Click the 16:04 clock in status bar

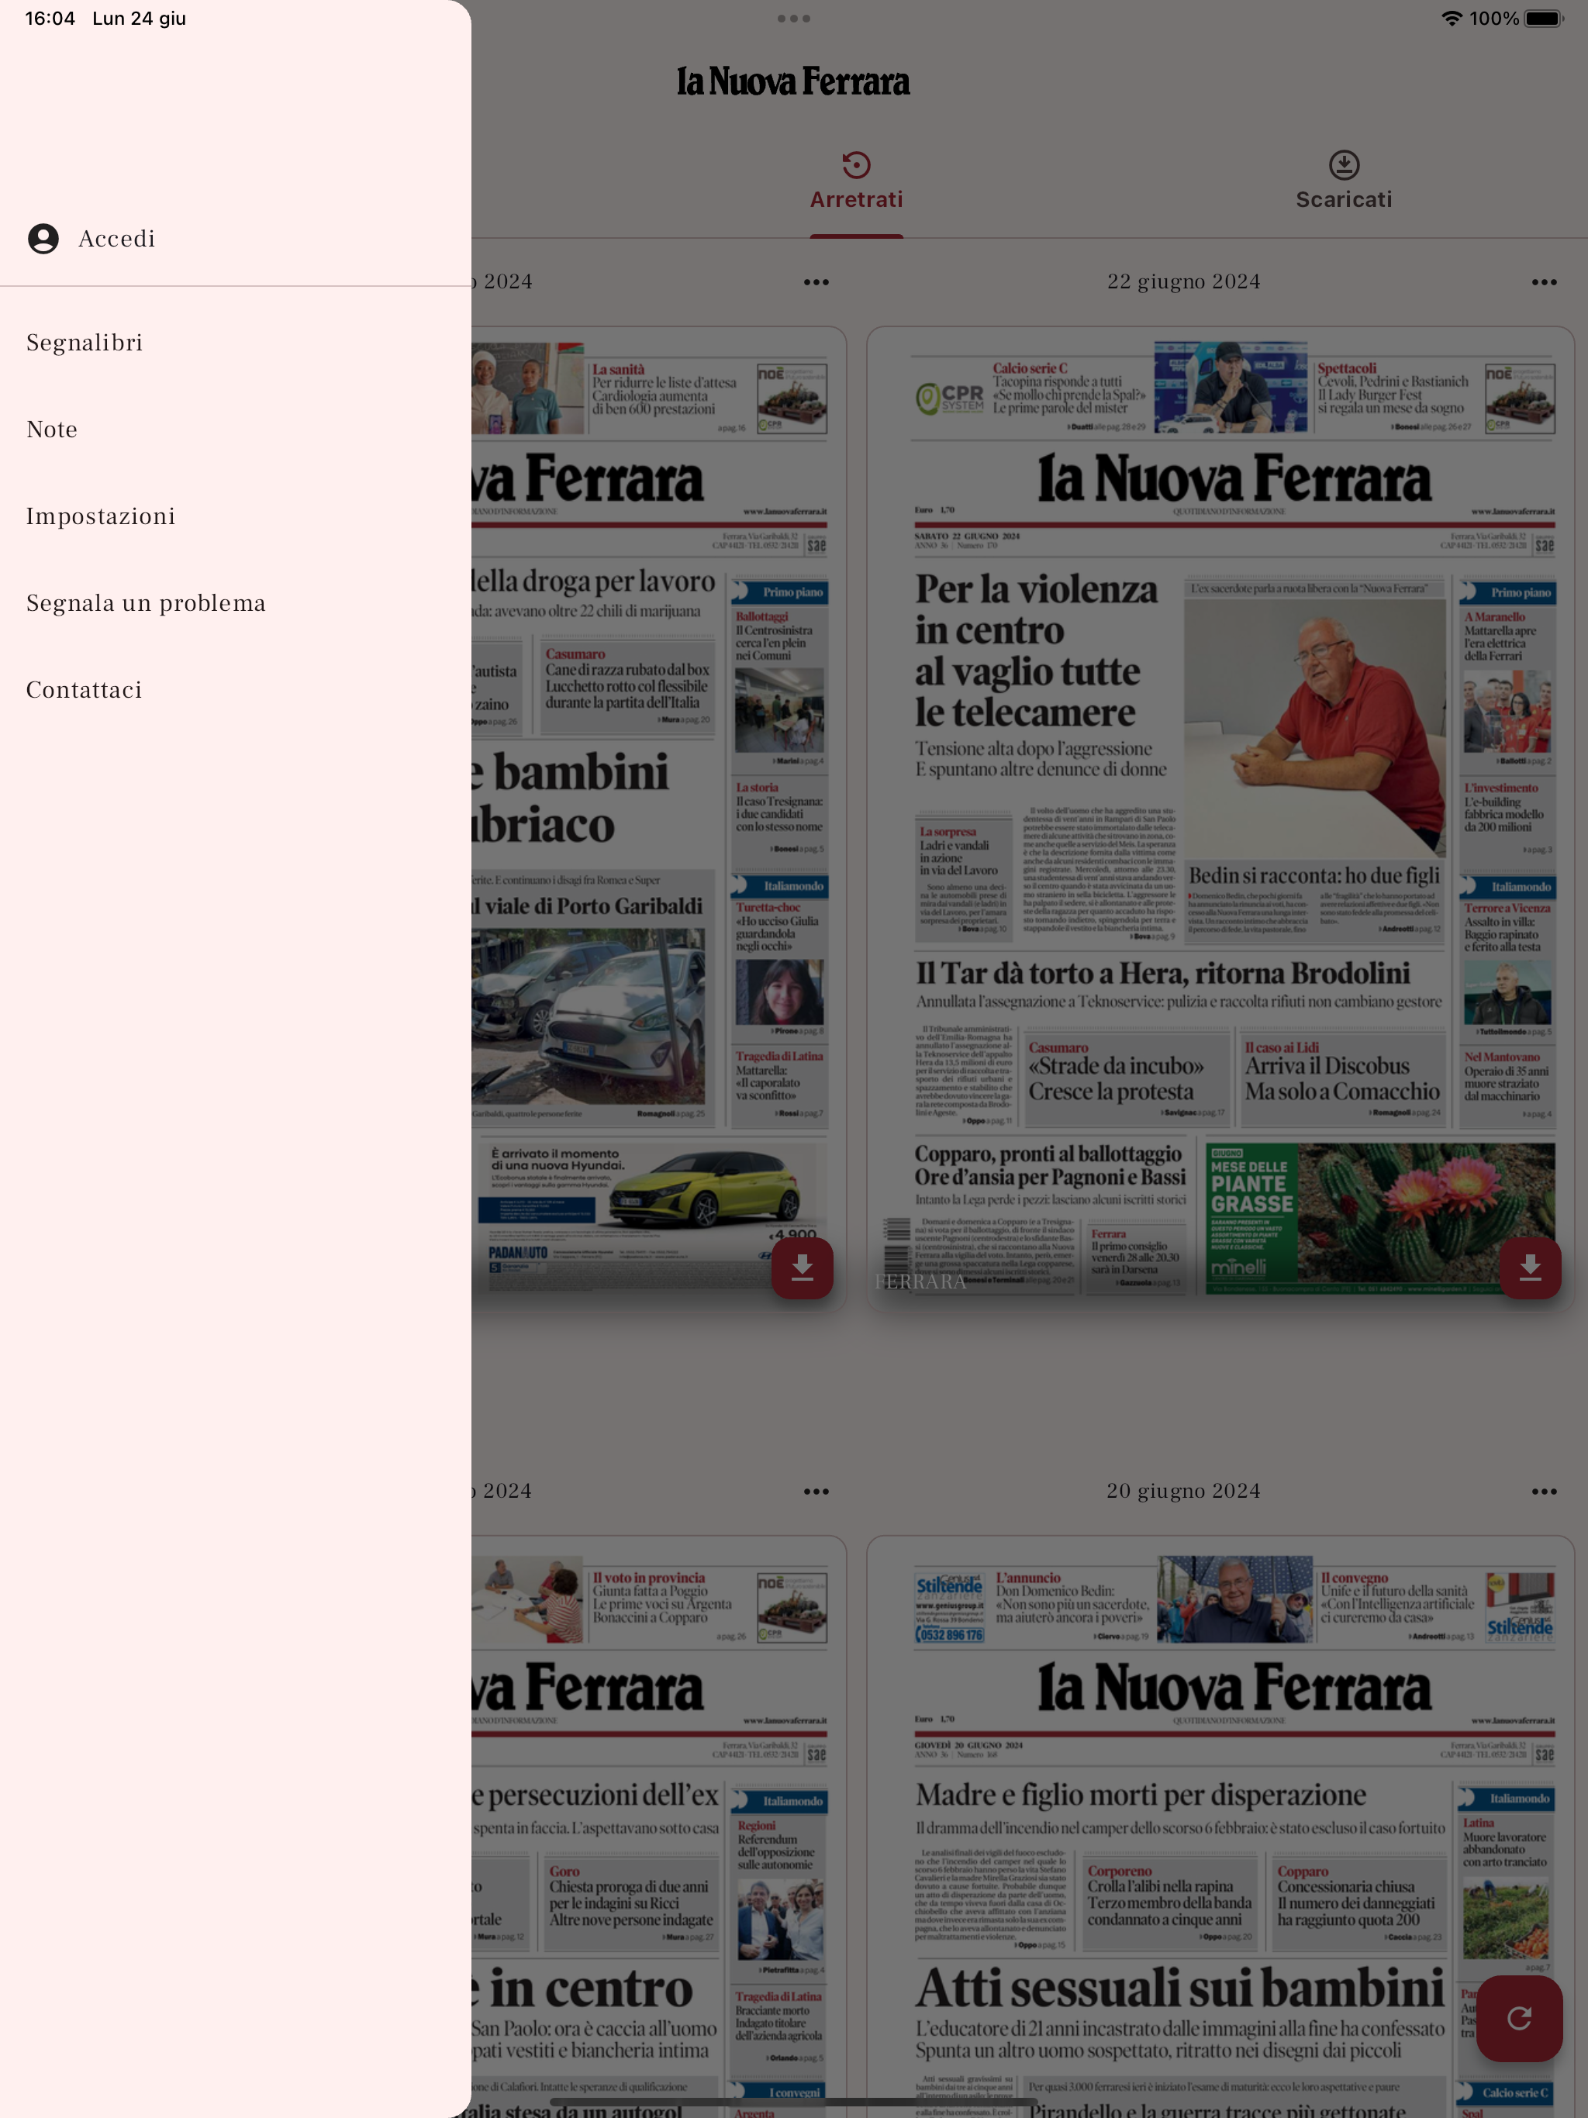tap(50, 18)
